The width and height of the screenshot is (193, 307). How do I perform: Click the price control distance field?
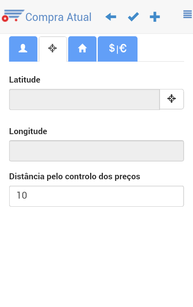[x=96, y=196]
